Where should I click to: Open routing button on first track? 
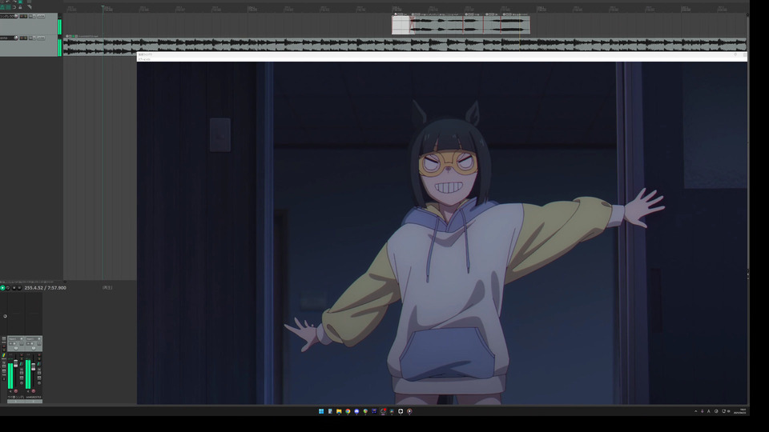(41, 16)
